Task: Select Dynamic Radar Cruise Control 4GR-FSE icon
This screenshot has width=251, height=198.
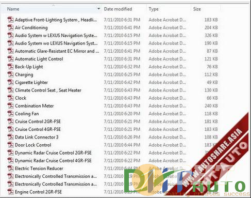Action: coord(10,161)
